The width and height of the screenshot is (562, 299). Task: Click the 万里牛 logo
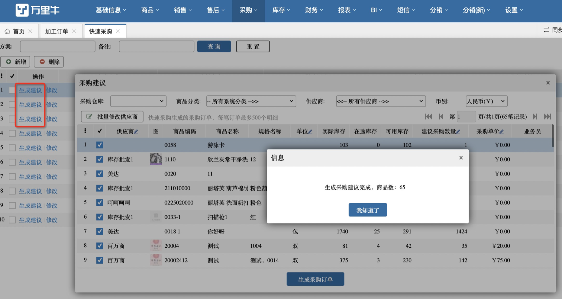coord(37,10)
